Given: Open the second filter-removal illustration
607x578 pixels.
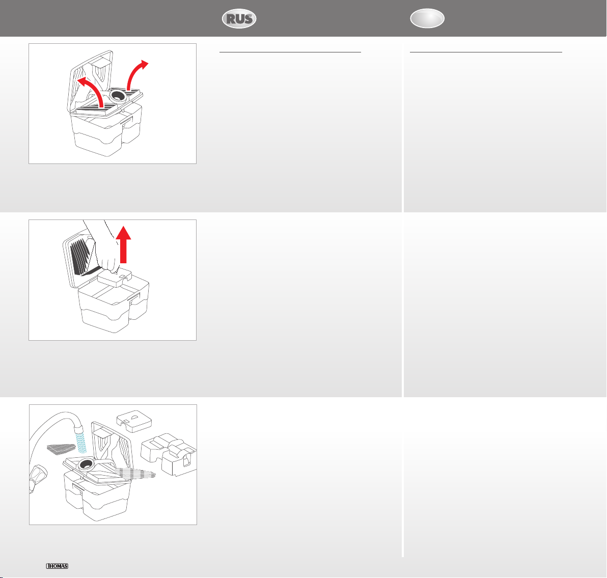Looking at the screenshot, I should [x=113, y=280].
